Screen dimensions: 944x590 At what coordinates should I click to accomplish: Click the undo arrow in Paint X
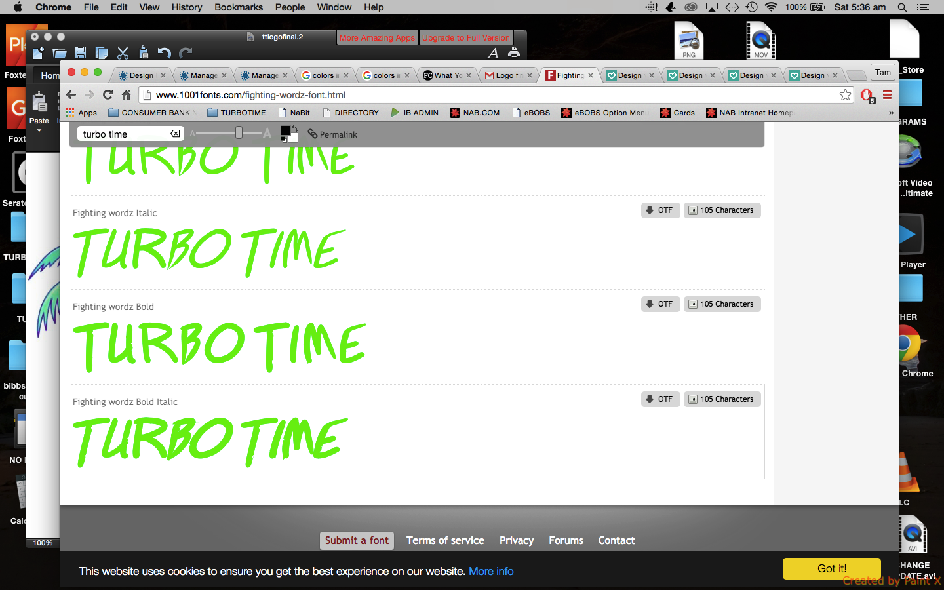(165, 53)
